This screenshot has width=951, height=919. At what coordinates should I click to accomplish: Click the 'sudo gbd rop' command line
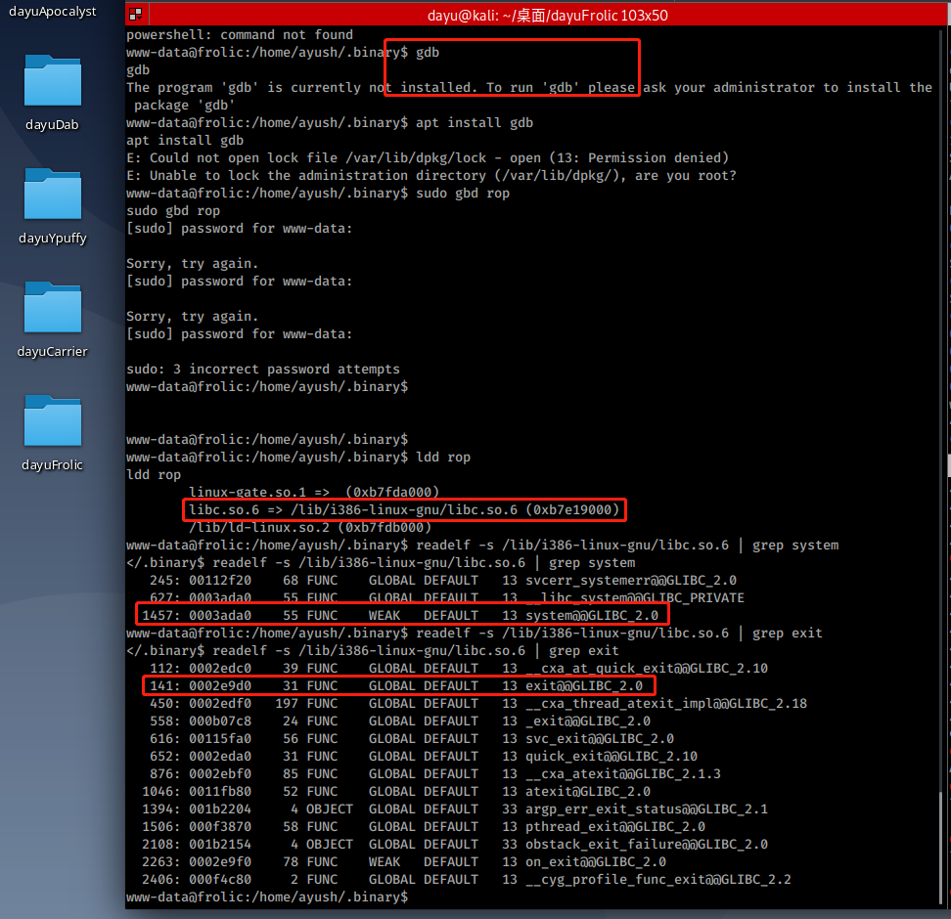[x=318, y=193]
